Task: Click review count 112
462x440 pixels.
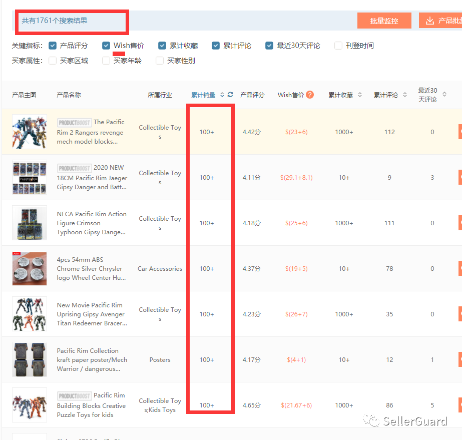Action: (389, 132)
